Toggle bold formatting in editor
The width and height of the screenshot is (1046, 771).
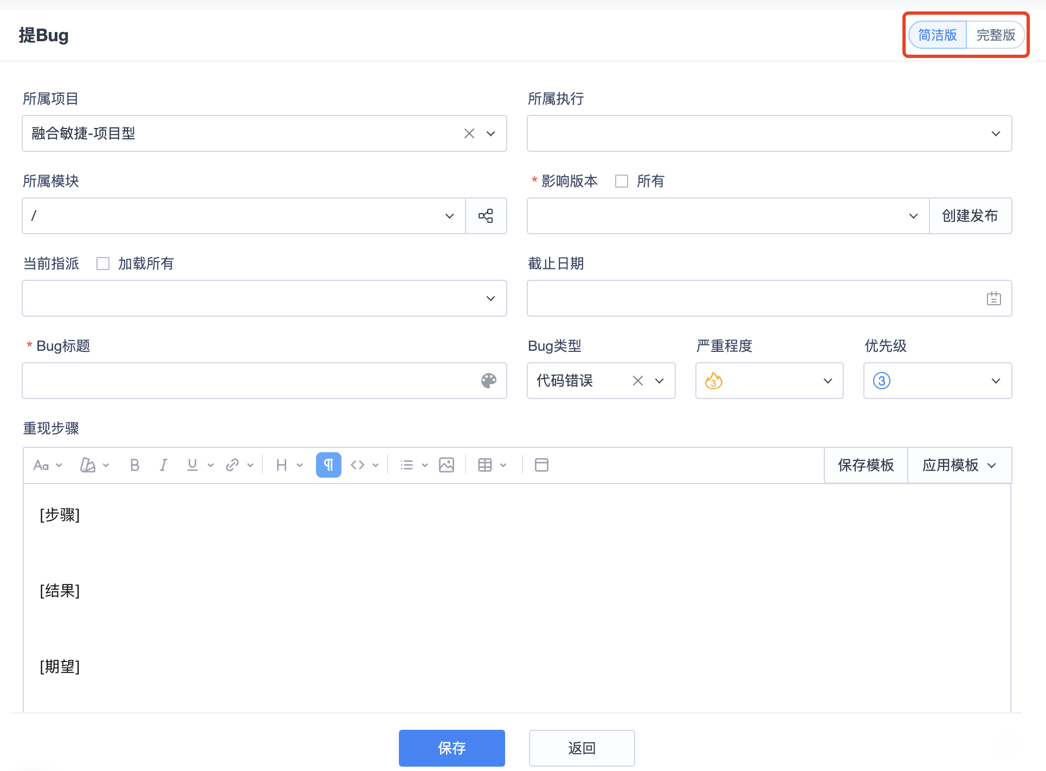(135, 465)
